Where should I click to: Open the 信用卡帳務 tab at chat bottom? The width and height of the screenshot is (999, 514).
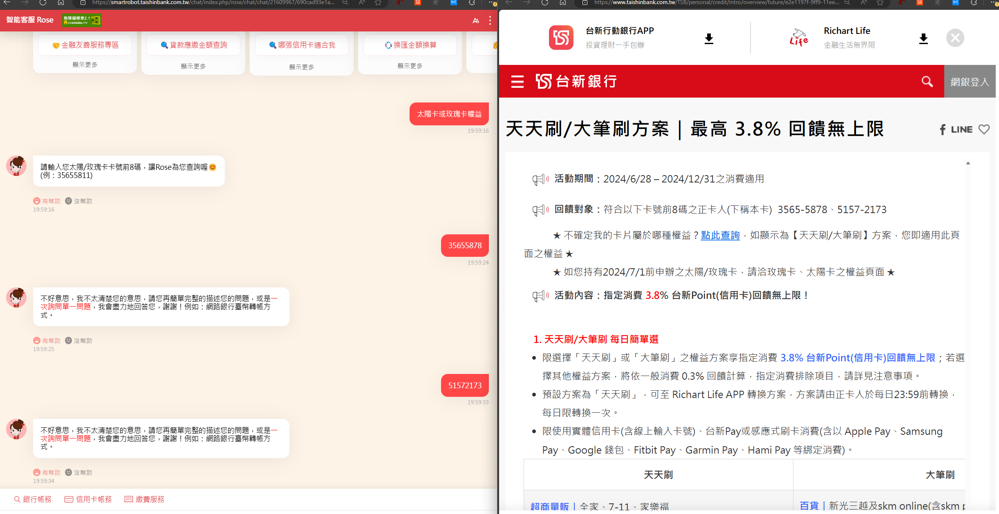click(88, 499)
